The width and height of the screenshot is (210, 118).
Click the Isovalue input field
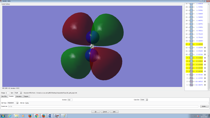[x=70, y=100]
